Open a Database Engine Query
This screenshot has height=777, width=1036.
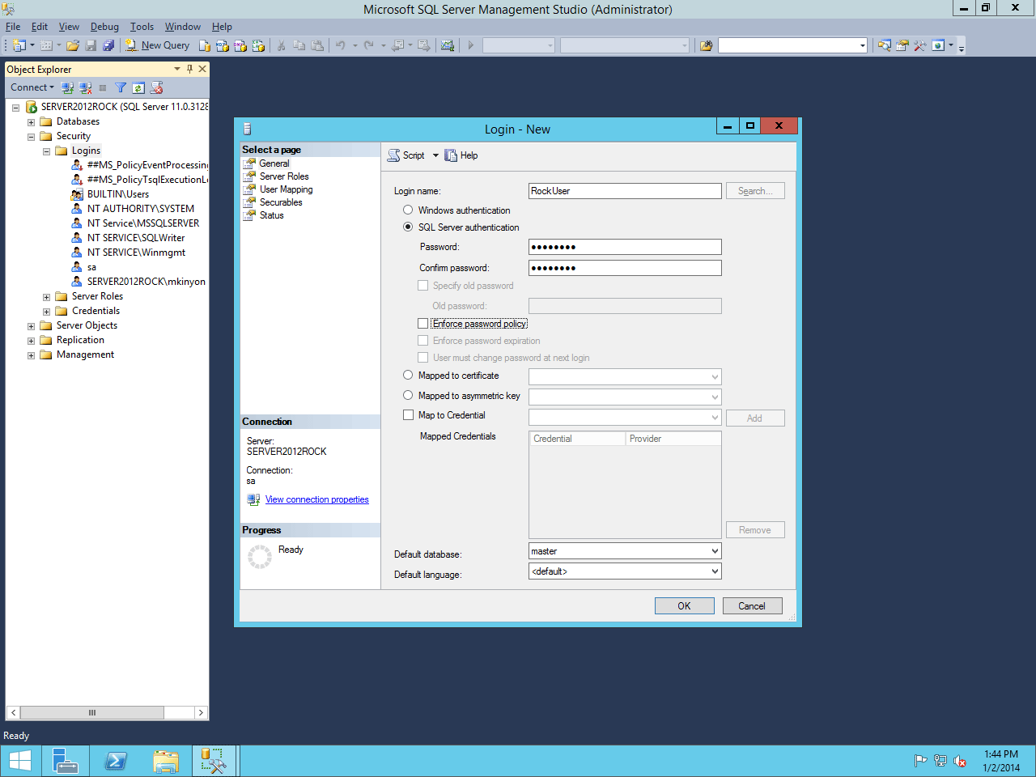point(205,45)
